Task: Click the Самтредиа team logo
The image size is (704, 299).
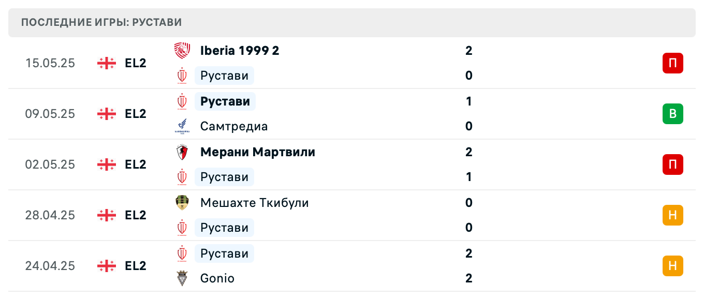Action: pyautogui.click(x=182, y=126)
